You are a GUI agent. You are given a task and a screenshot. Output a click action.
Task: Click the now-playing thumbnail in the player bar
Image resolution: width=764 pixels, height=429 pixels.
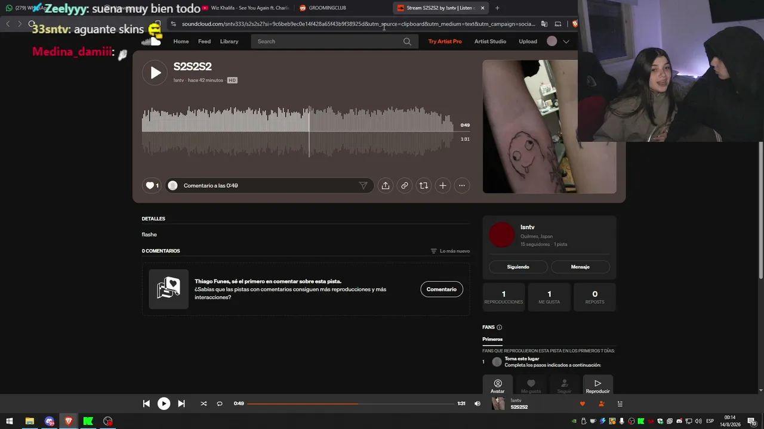(x=498, y=403)
